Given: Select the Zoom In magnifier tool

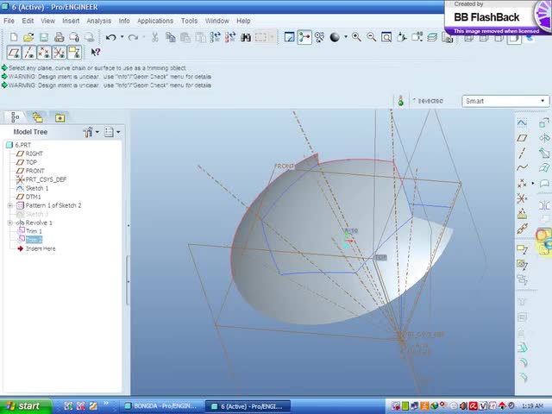Looking at the screenshot, I should tap(356, 37).
